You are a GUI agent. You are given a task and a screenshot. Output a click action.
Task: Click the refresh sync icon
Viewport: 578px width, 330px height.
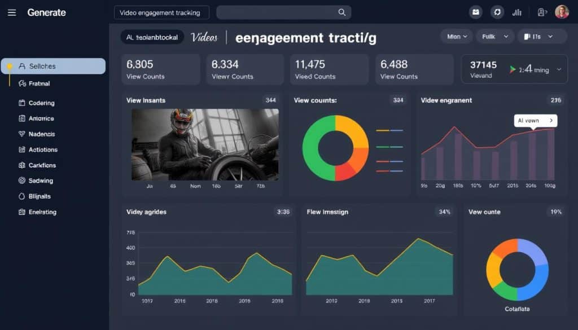(497, 12)
